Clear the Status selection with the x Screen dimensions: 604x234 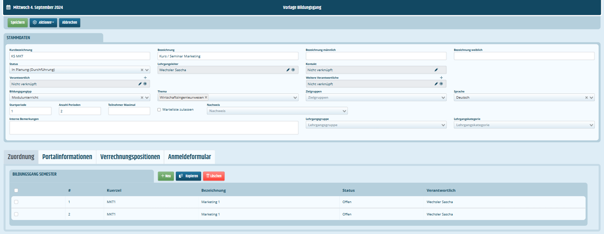142,70
